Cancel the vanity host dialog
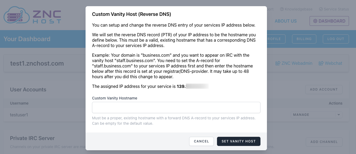The image size is (356, 154). click(x=201, y=141)
